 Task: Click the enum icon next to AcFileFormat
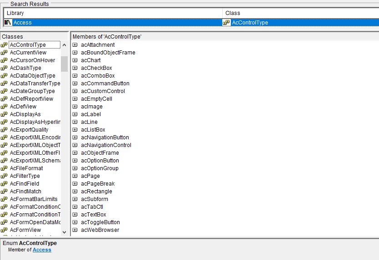tap(4, 168)
